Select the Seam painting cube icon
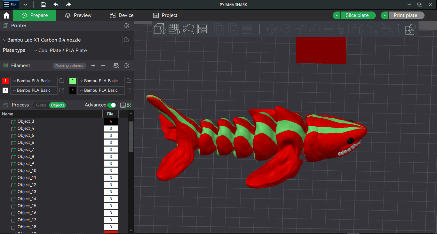 358,29
